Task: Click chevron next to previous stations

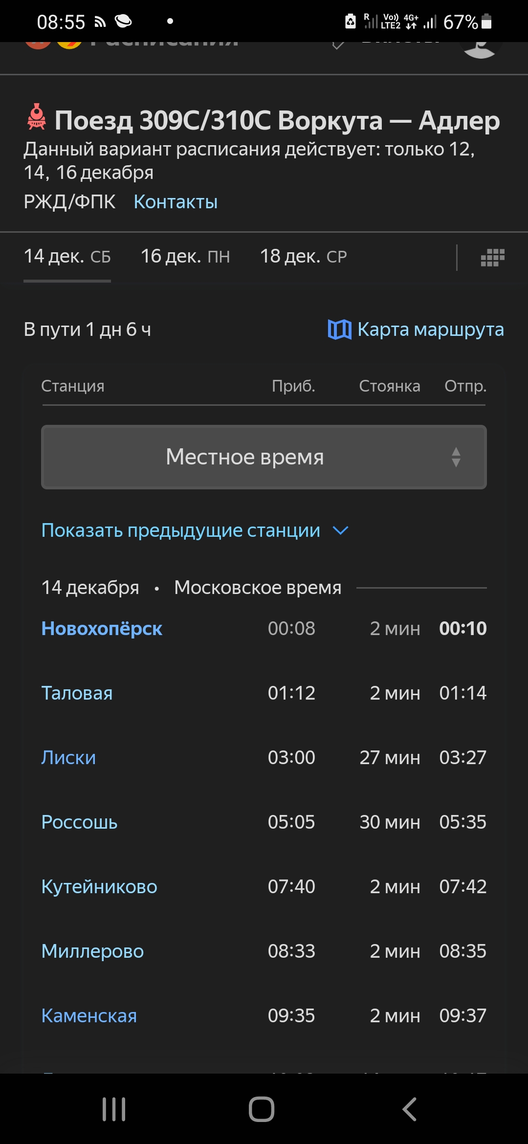Action: click(340, 530)
